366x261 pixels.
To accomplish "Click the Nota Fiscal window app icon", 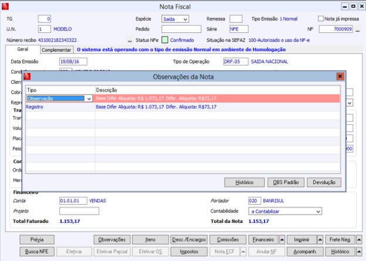I will [x=5, y=6].
